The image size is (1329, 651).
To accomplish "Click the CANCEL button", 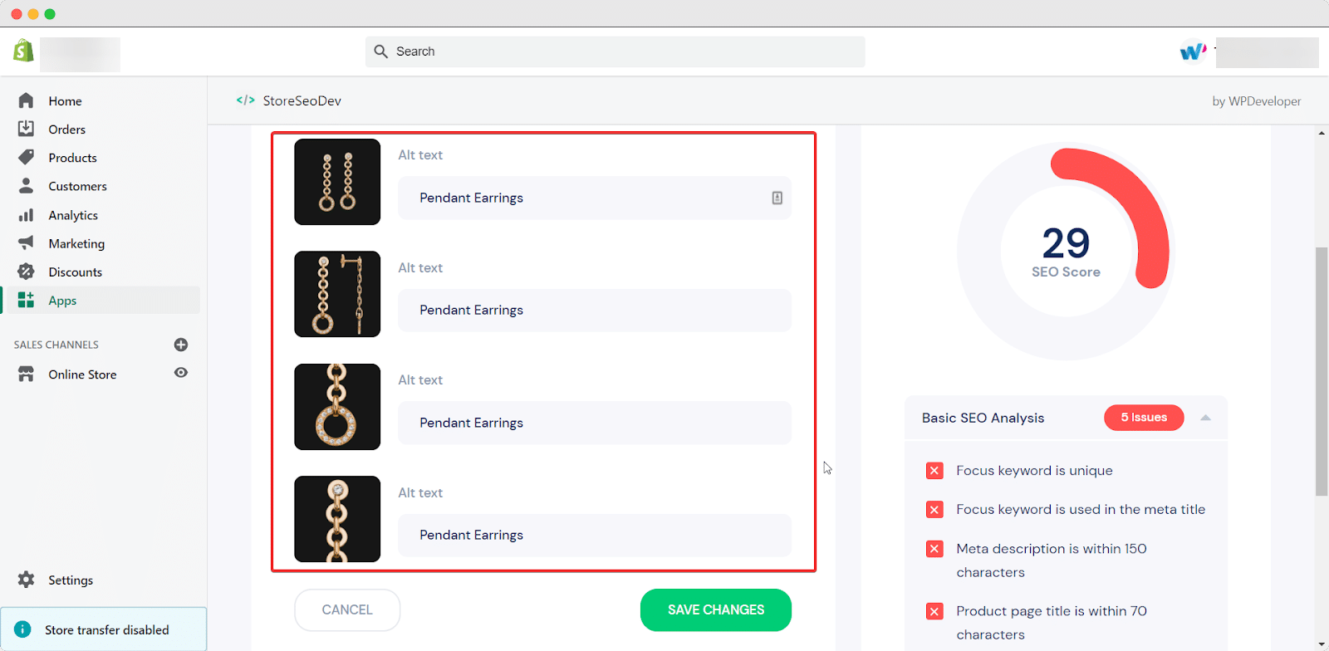I will [347, 609].
